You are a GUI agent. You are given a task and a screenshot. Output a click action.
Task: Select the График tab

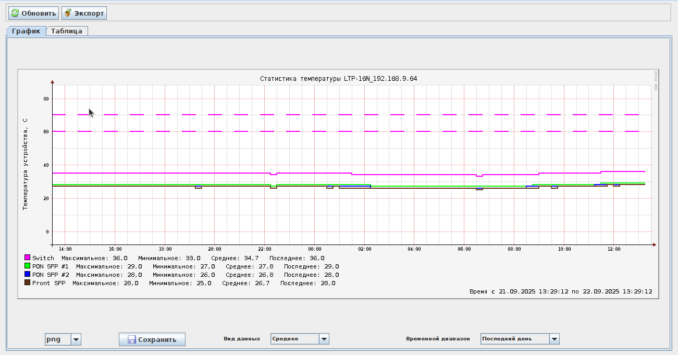tap(26, 31)
